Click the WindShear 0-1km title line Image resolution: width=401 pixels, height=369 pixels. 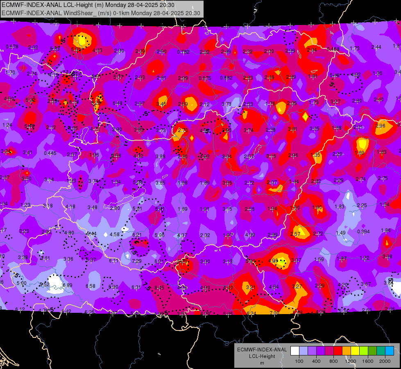tap(101, 13)
